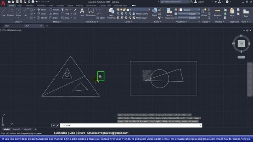Viewport: 253px width, 142px height.
Task: Click the Open file icon
Action: [13, 2]
